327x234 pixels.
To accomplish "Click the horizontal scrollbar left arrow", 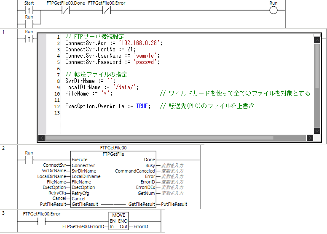I will pos(41,138).
